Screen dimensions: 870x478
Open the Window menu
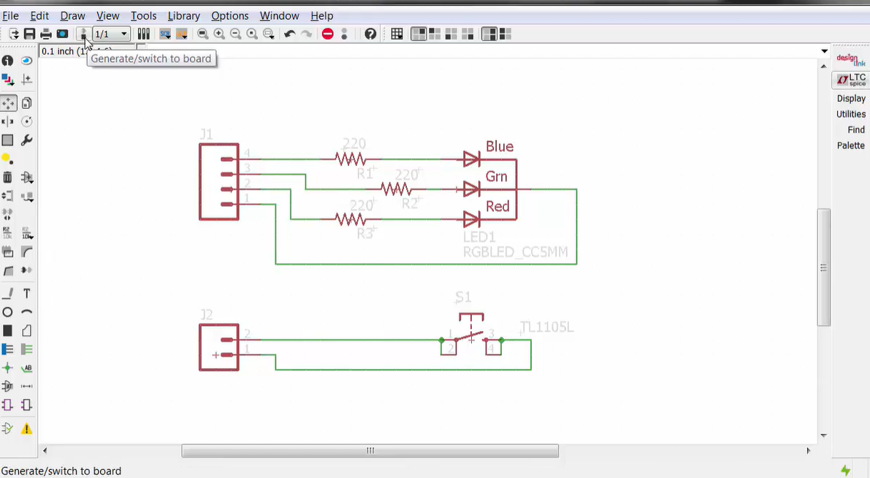point(280,15)
